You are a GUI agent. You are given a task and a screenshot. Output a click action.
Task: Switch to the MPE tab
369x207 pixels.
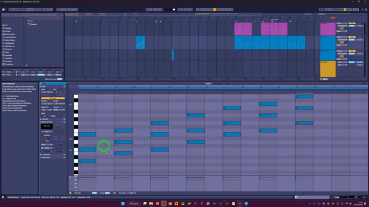click(228, 83)
